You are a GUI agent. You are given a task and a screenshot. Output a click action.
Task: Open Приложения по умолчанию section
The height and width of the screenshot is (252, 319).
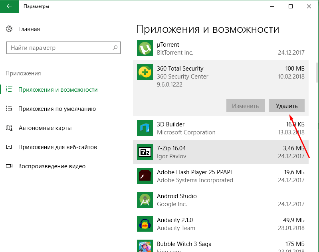(57, 109)
